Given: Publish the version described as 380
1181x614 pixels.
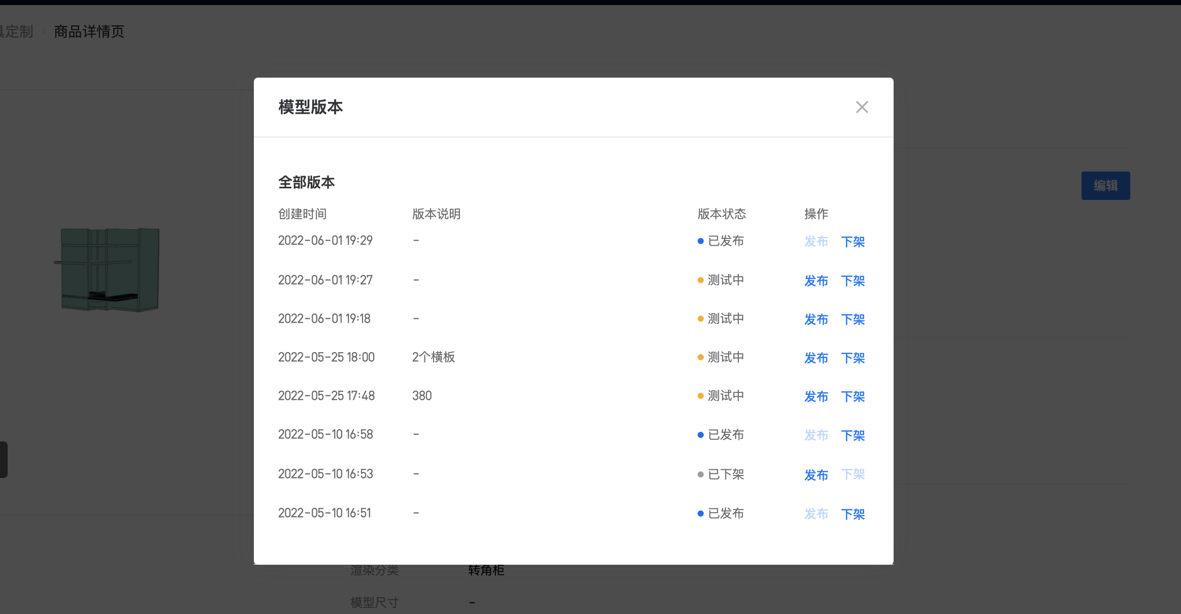Looking at the screenshot, I should 816,396.
